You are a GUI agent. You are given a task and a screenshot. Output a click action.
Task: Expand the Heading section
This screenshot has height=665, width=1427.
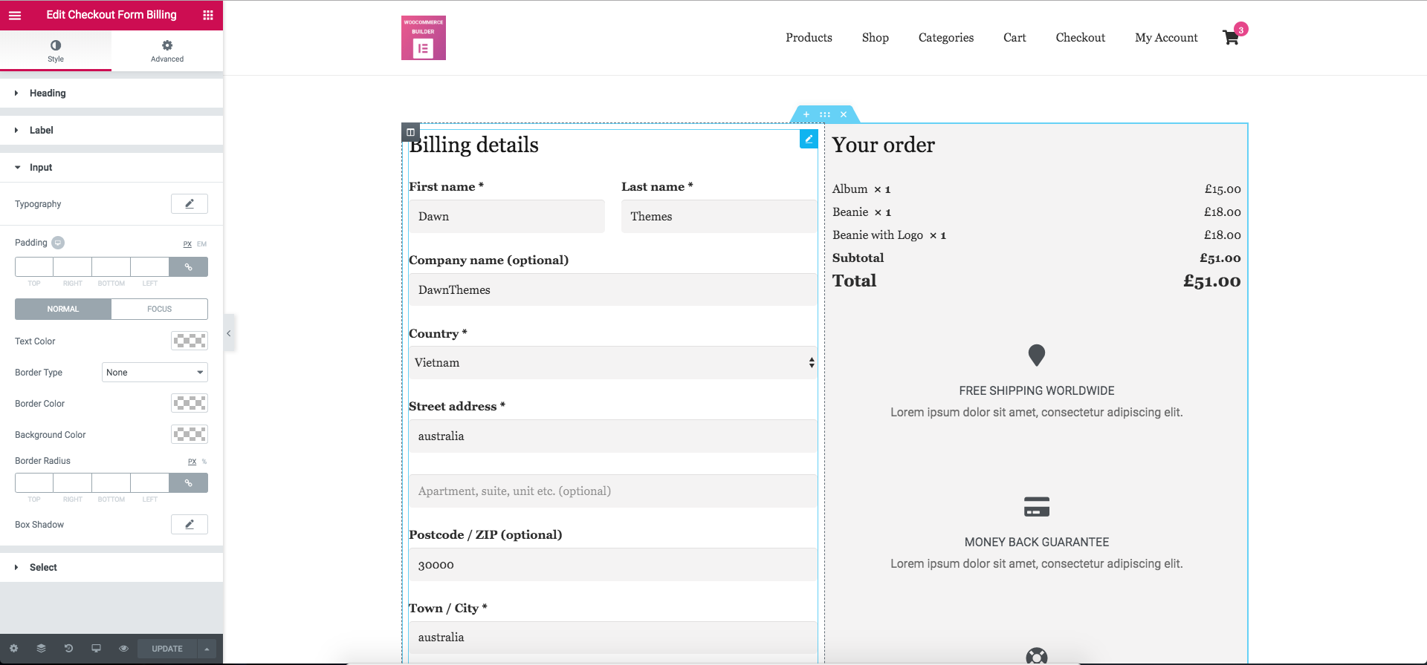point(111,93)
